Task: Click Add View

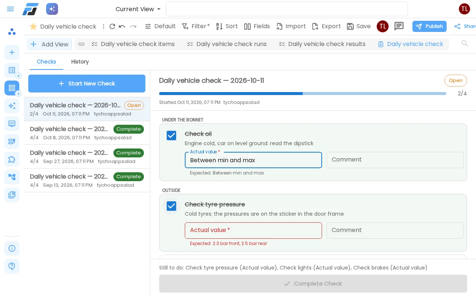Action: click(49, 44)
